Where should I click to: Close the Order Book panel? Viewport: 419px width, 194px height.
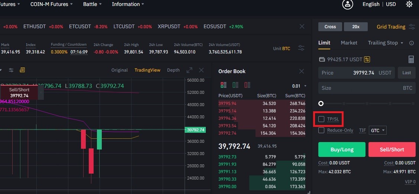click(x=301, y=71)
